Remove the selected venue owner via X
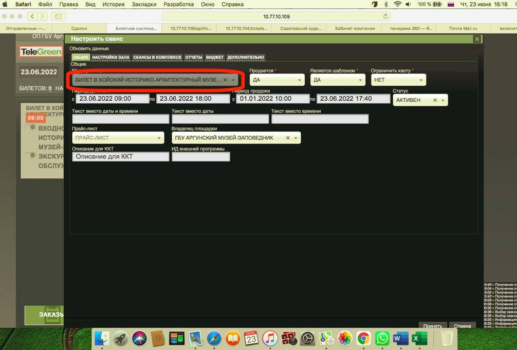517x350 pixels. click(288, 138)
